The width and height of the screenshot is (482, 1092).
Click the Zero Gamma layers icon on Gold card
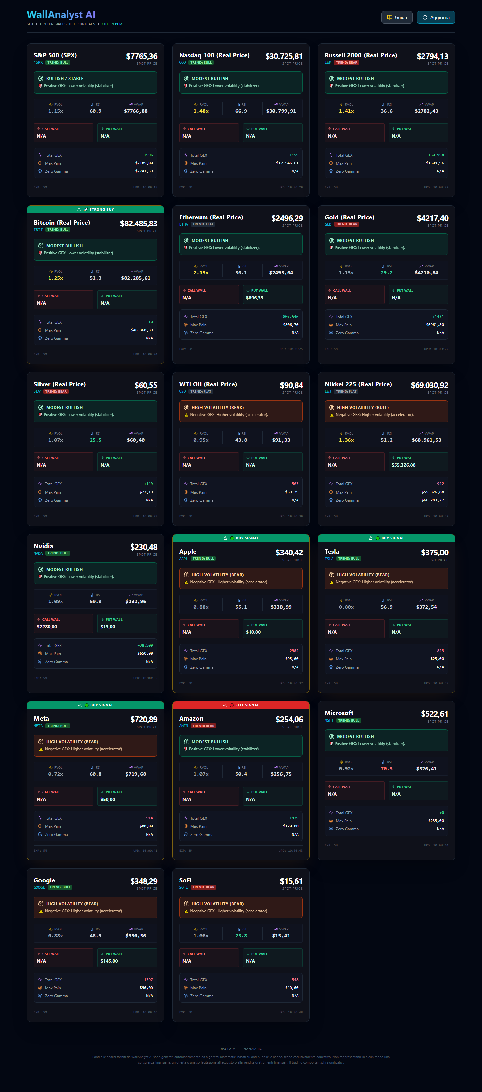click(x=331, y=333)
